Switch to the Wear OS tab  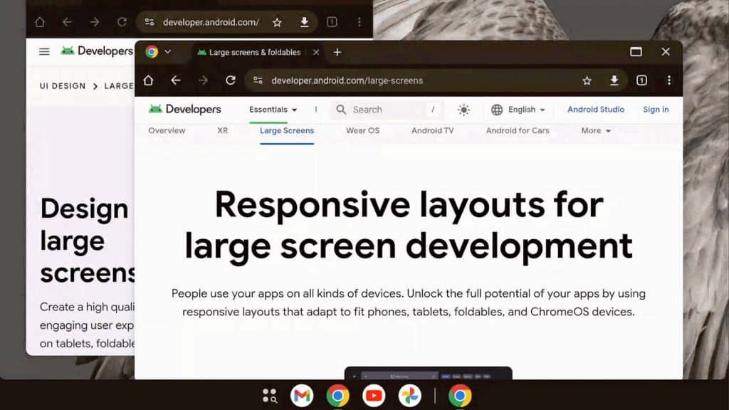pyautogui.click(x=362, y=131)
